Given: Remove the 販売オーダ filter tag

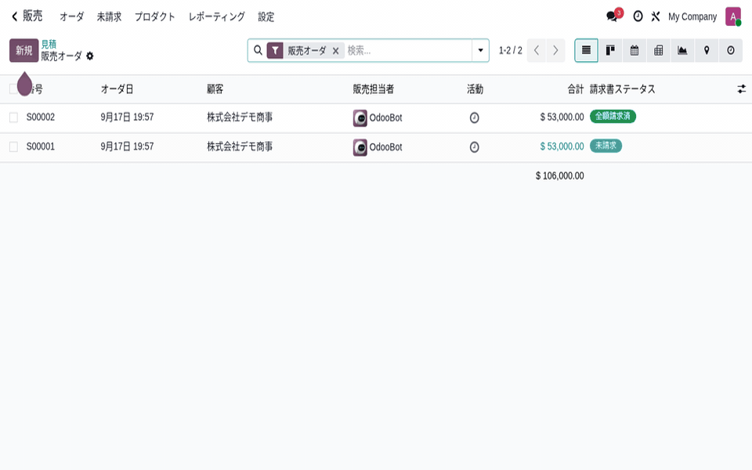Looking at the screenshot, I should pos(336,51).
